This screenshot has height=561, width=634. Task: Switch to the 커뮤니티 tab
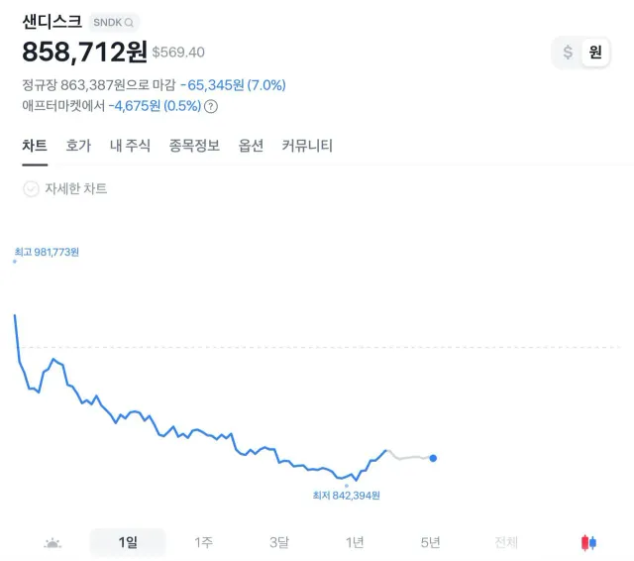[307, 146]
